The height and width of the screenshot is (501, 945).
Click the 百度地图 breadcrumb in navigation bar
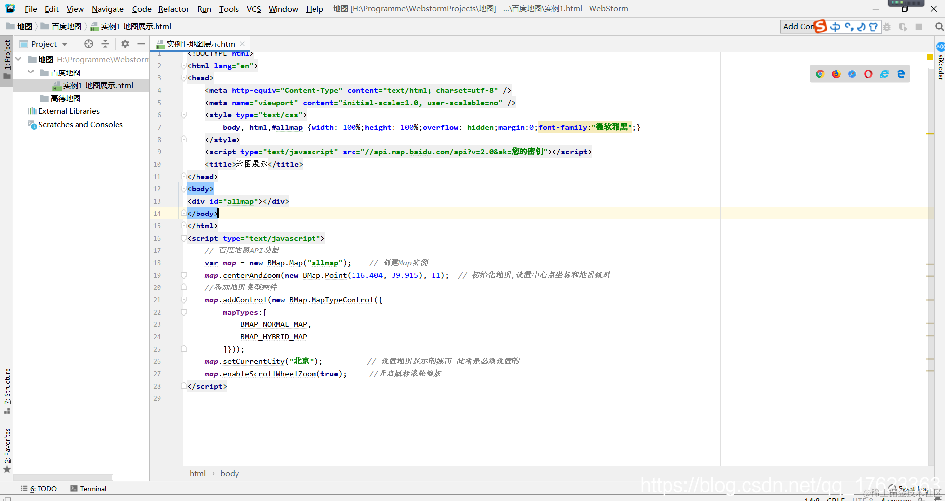[x=62, y=27]
